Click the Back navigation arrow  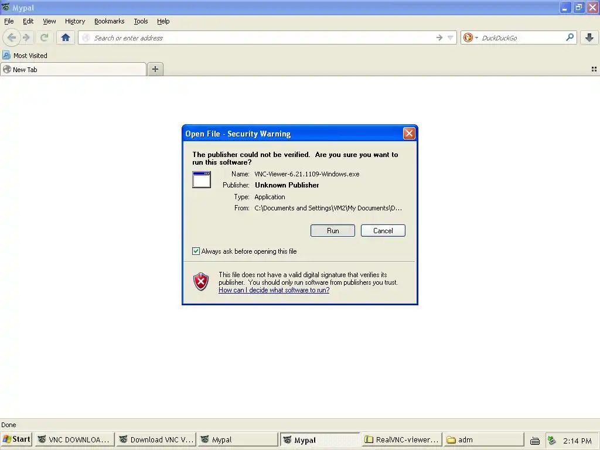point(12,37)
